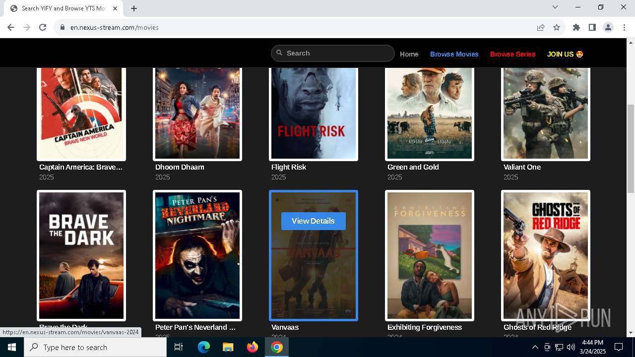
Task: Open the Green and Gold poster
Action: coord(430,114)
